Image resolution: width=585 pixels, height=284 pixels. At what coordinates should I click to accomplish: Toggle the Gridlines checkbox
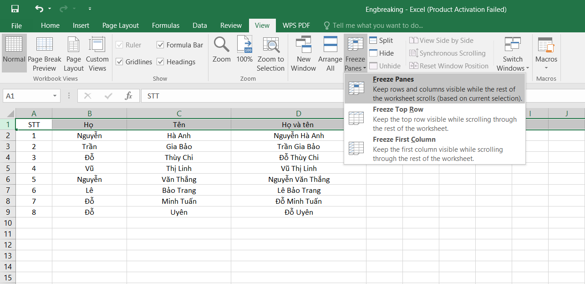click(x=119, y=62)
